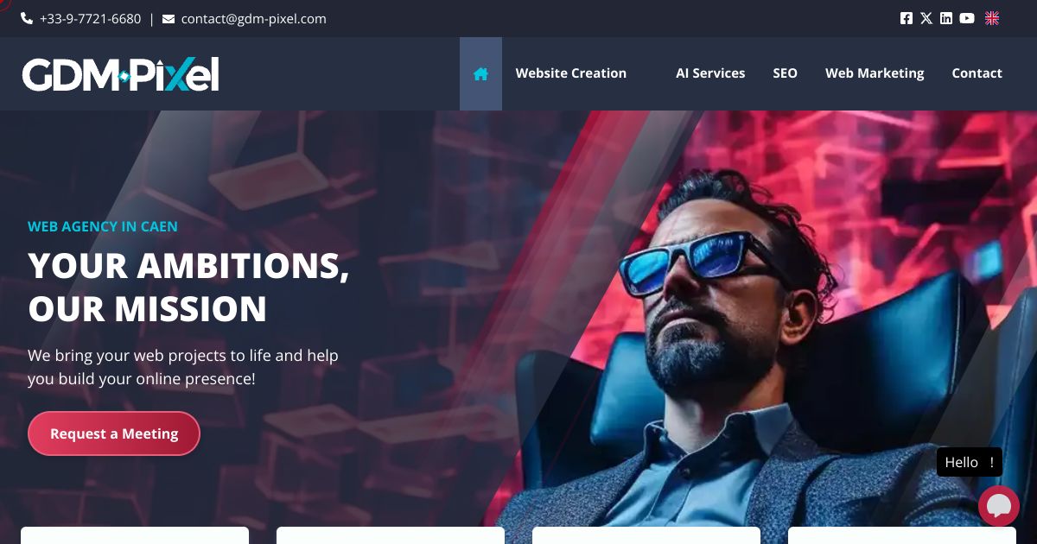Visit the X (Twitter) profile icon
Viewport: 1037px width, 544px height.
(x=926, y=18)
